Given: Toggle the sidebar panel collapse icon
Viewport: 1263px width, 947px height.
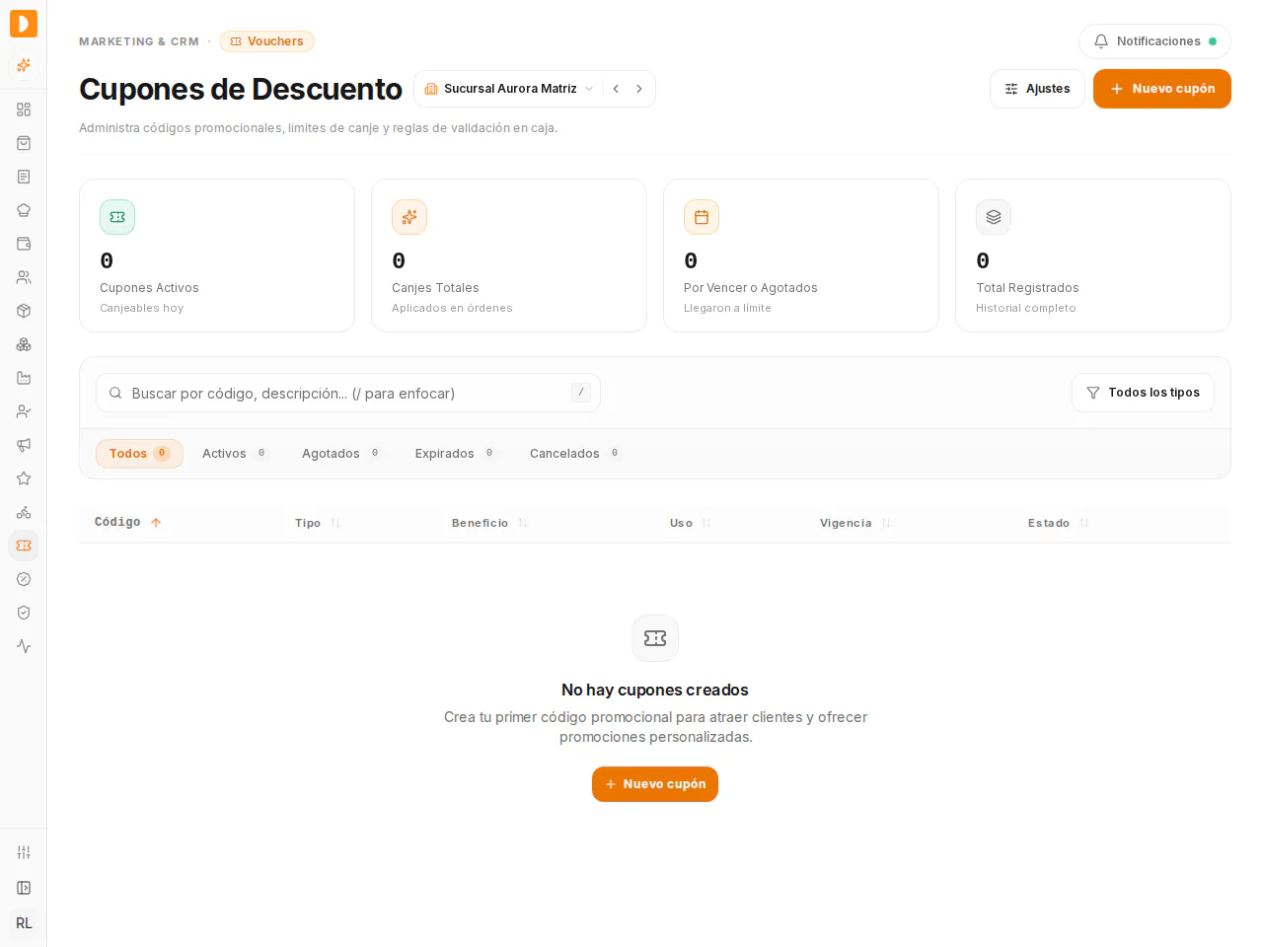Looking at the screenshot, I should coord(24,888).
